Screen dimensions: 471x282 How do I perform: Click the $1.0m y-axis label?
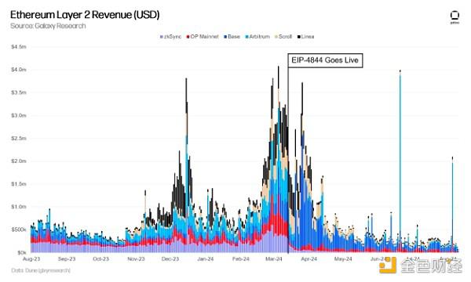coord(19,207)
